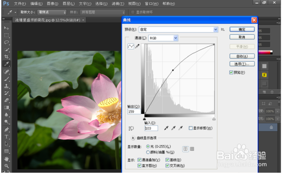
Task: Click the Options (选项) button
Action: [242, 64]
